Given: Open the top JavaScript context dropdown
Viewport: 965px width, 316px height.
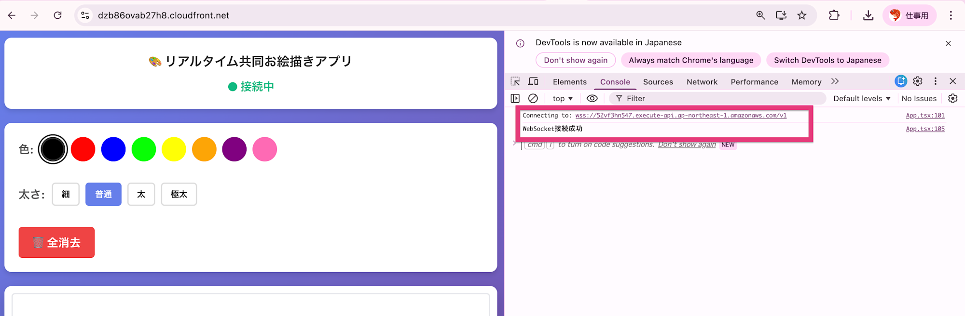Looking at the screenshot, I should [x=563, y=98].
